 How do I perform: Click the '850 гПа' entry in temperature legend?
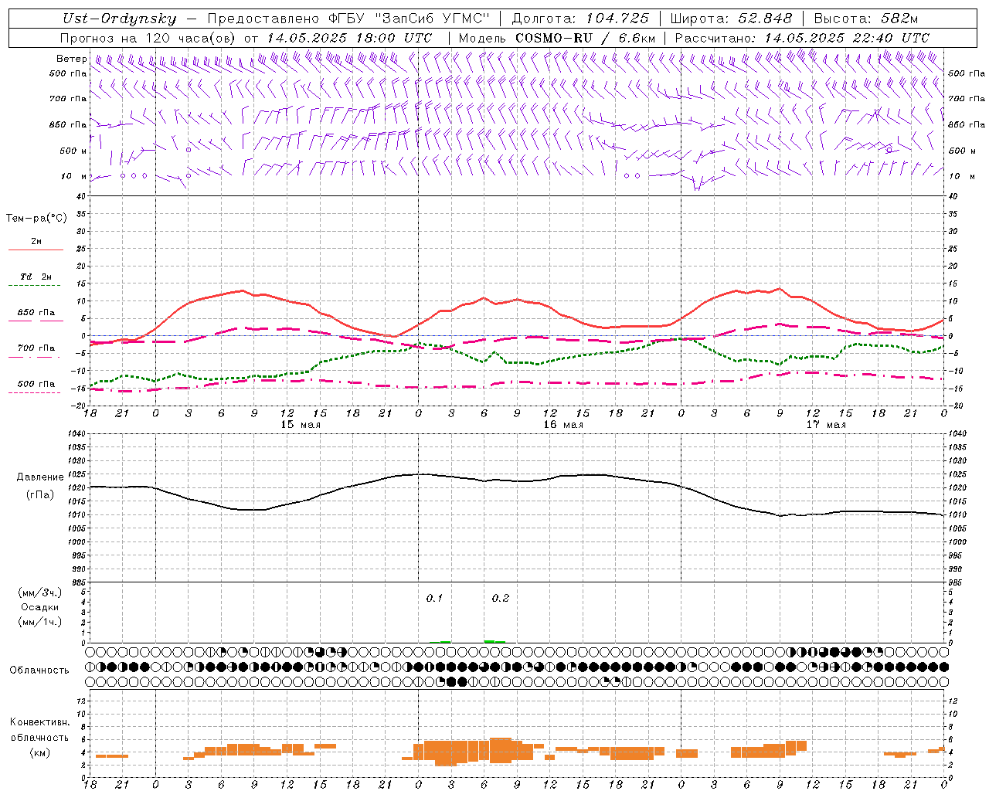[36, 312]
